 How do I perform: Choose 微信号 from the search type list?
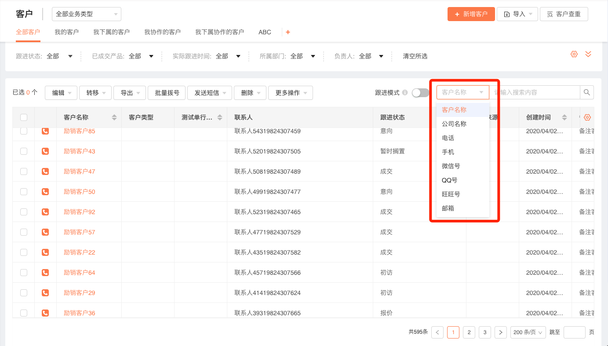coord(451,166)
